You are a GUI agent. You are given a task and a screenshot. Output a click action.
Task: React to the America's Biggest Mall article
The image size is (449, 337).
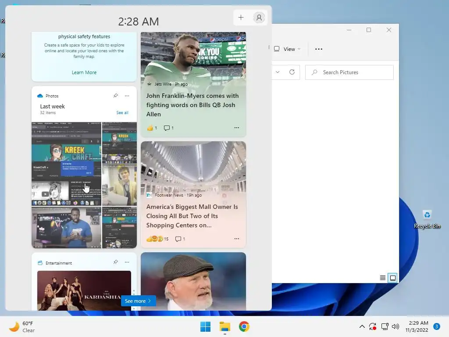tap(157, 239)
